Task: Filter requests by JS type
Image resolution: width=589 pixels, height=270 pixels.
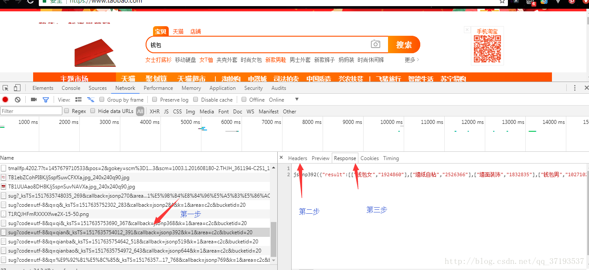Action: click(x=166, y=111)
